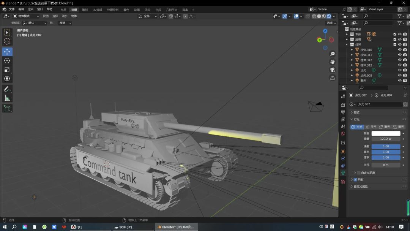Enable the 自定义距离 checkbox
Image resolution: width=410 pixels, height=231 pixels.
359,173
